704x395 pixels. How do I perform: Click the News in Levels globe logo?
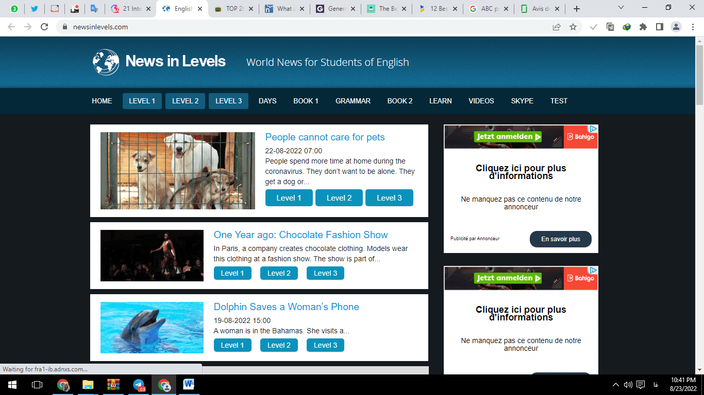[x=106, y=62]
